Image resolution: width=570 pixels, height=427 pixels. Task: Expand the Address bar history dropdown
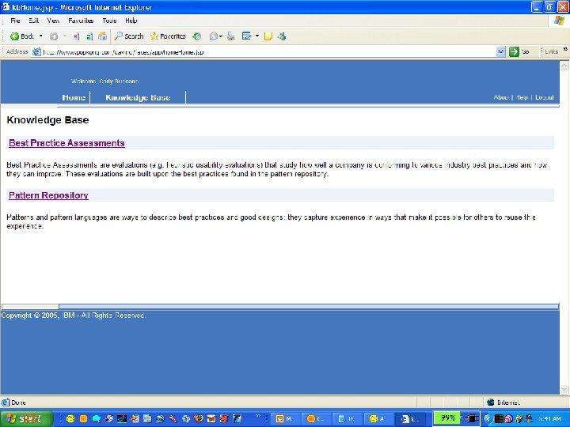tap(500, 52)
